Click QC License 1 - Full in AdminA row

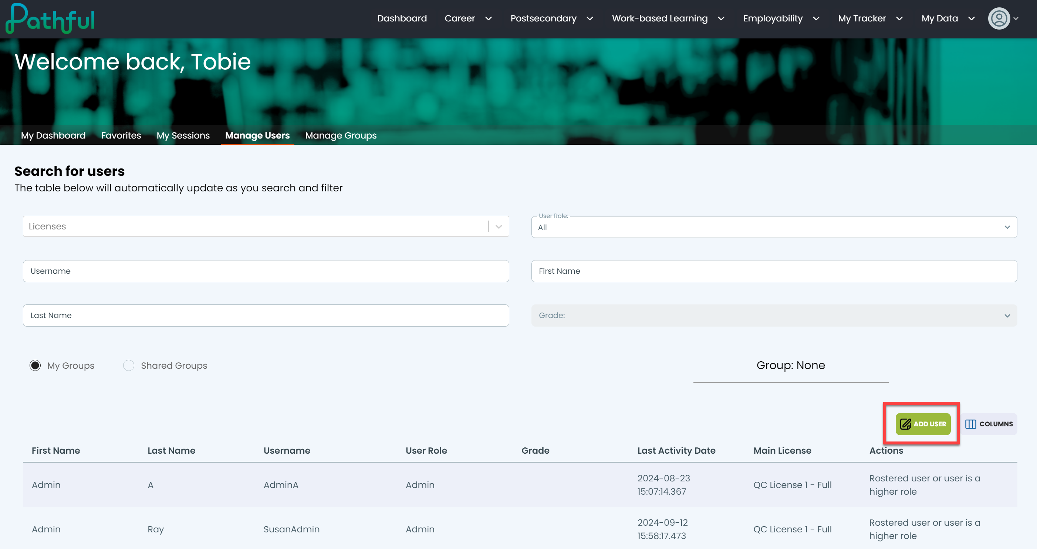(792, 485)
